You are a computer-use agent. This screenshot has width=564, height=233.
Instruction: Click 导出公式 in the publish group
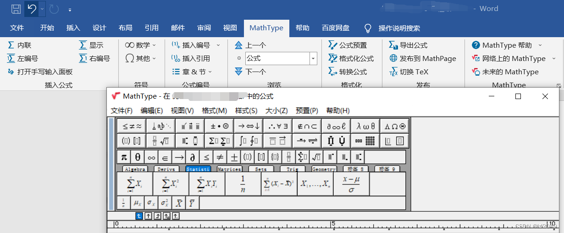pos(408,45)
